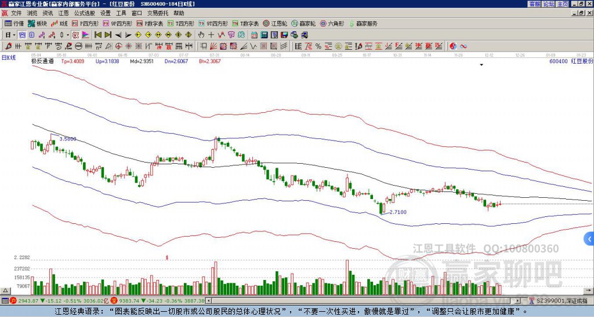Open the 赢家轮 tool
This screenshot has height=317, width=594.
click(x=303, y=23)
